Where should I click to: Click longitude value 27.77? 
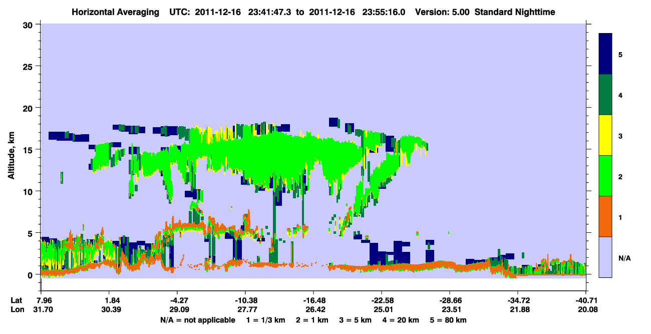(x=246, y=309)
